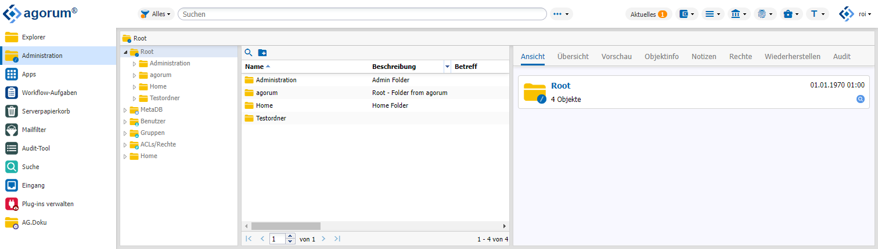Viewport: 878px width, 249px height.
Task: Switch to the Objektinfo tab
Action: (x=661, y=56)
